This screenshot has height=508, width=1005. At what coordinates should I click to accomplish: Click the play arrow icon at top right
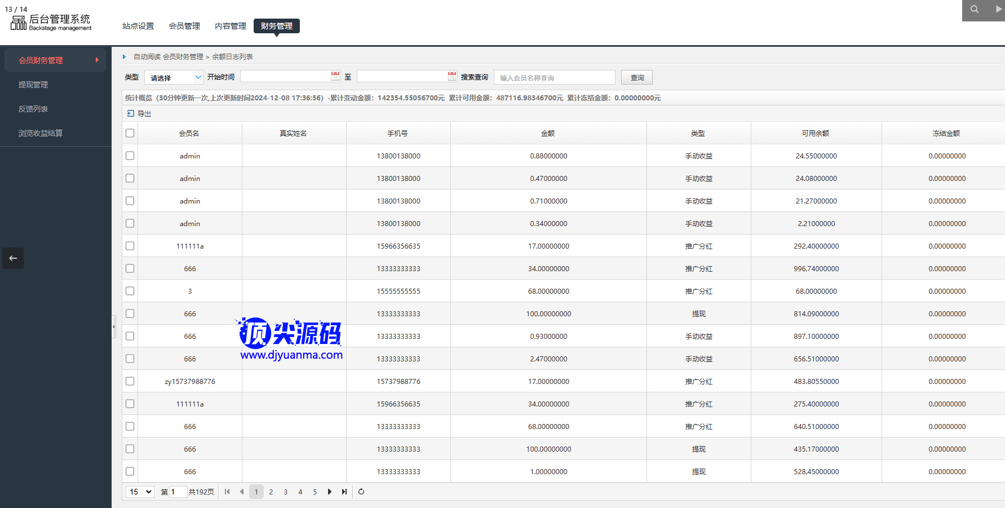click(x=998, y=10)
